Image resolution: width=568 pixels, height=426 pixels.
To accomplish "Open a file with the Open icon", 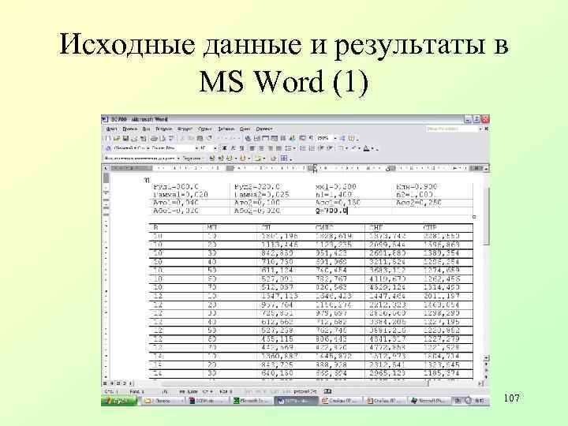I will (x=116, y=138).
